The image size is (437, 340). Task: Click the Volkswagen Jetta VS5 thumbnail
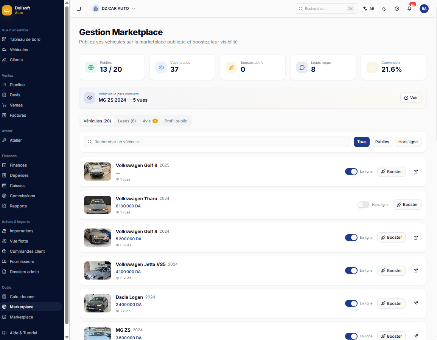tap(98, 271)
